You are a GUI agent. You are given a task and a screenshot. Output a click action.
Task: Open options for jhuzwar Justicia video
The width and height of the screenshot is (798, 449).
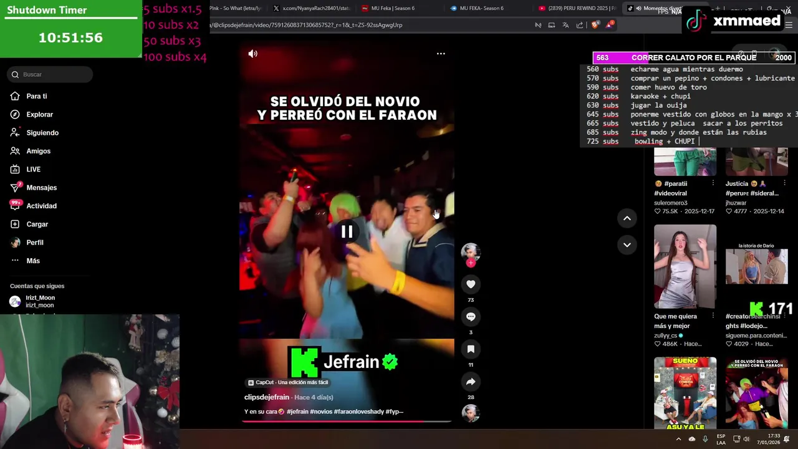[x=784, y=183]
